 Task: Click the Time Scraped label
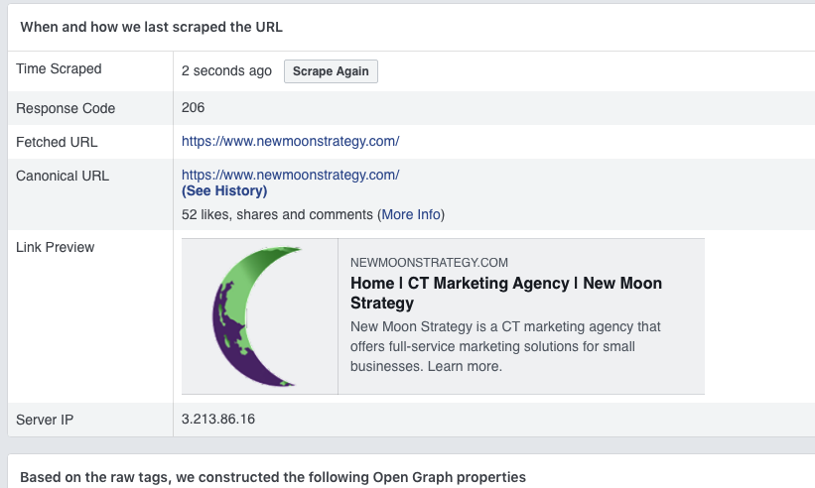[x=59, y=68]
